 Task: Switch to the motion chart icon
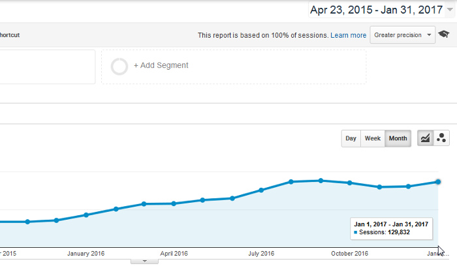click(441, 138)
